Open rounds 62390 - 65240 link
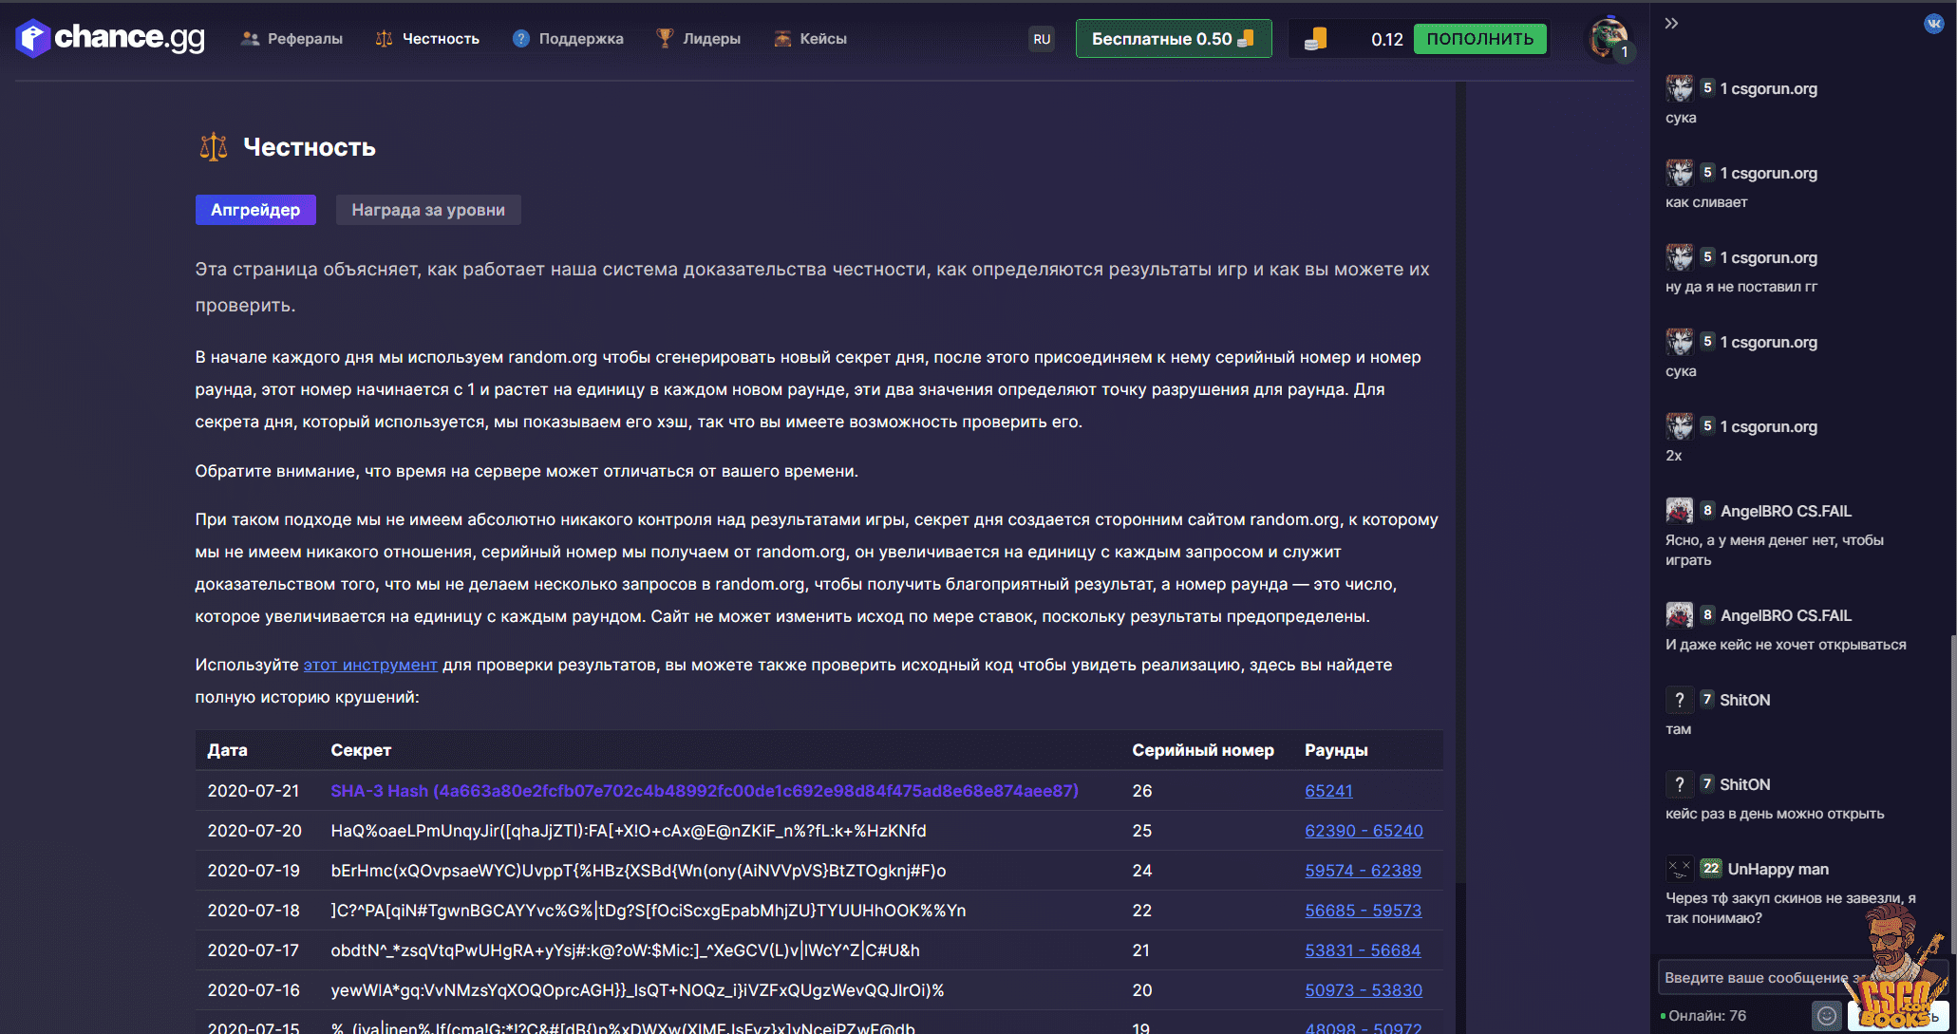This screenshot has height=1034, width=1957. [x=1364, y=831]
